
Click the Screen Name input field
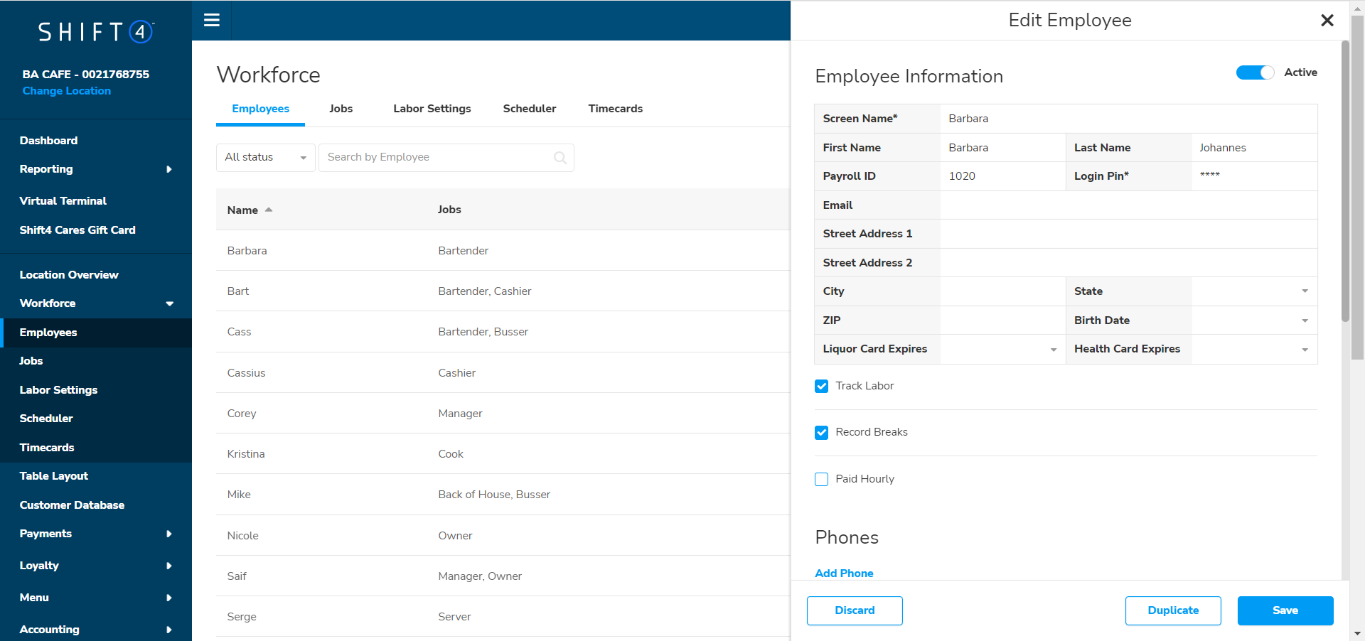pyautogui.click(x=1128, y=119)
